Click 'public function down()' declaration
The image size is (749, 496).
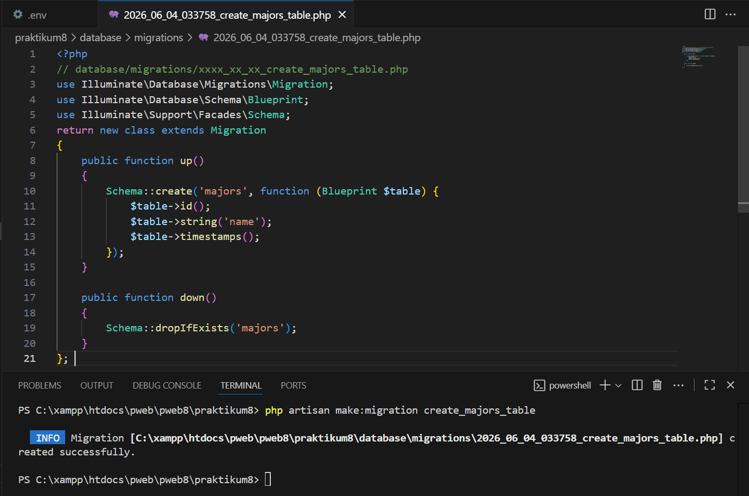149,297
